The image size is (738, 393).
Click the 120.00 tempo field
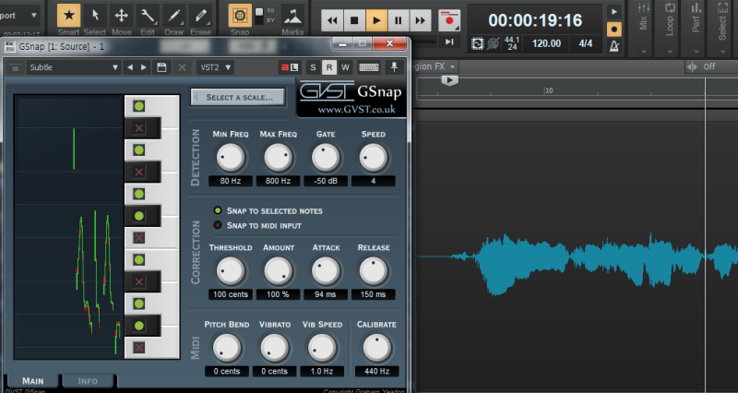point(546,43)
